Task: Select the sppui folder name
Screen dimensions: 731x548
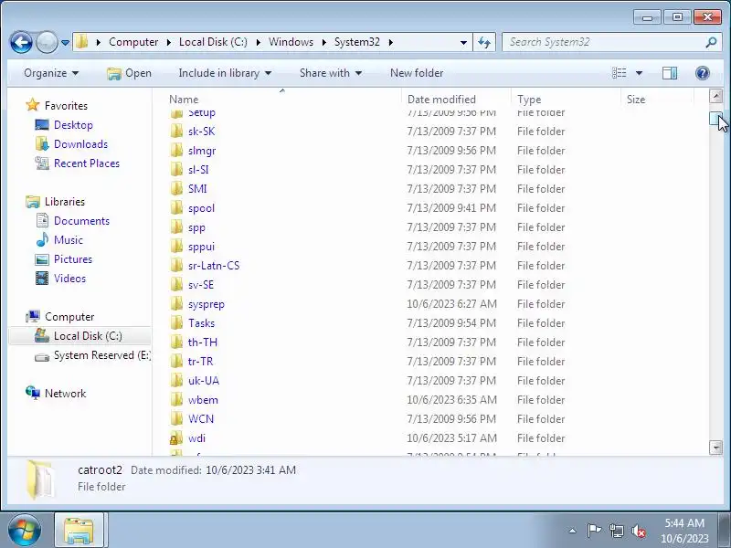Action: pyautogui.click(x=201, y=247)
